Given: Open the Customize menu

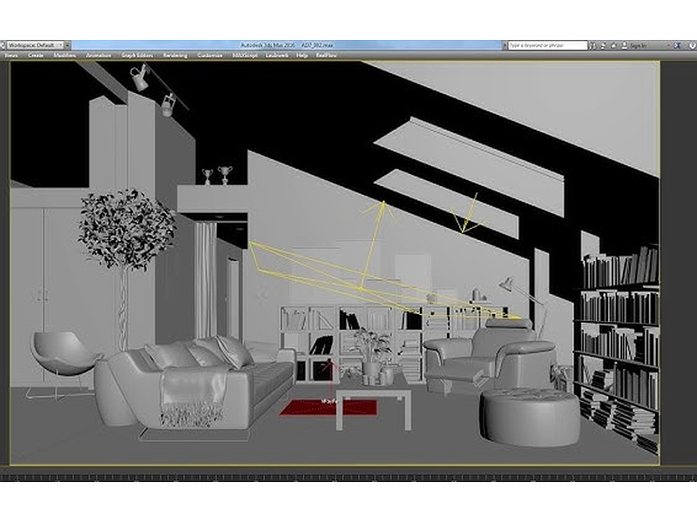Looking at the screenshot, I should pos(210,55).
